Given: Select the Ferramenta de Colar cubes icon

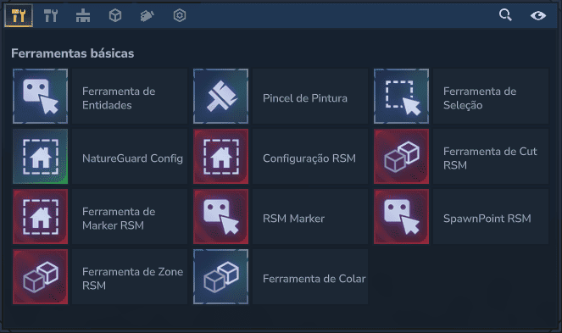Looking at the screenshot, I should (x=220, y=277).
